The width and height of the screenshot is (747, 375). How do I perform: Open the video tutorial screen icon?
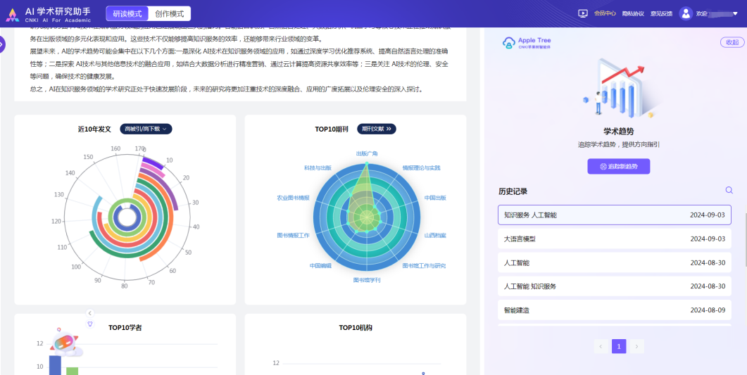click(x=582, y=13)
